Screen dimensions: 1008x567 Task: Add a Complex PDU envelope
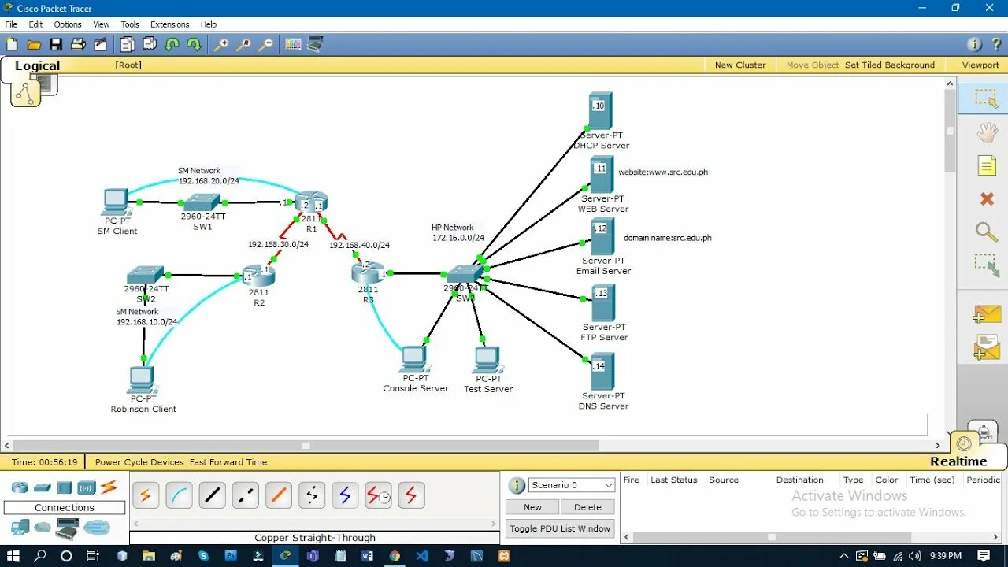[987, 347]
